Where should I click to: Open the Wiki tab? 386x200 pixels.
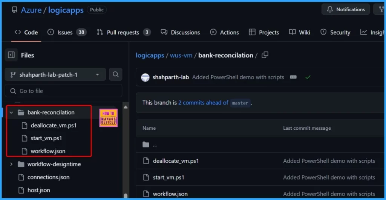click(x=299, y=32)
